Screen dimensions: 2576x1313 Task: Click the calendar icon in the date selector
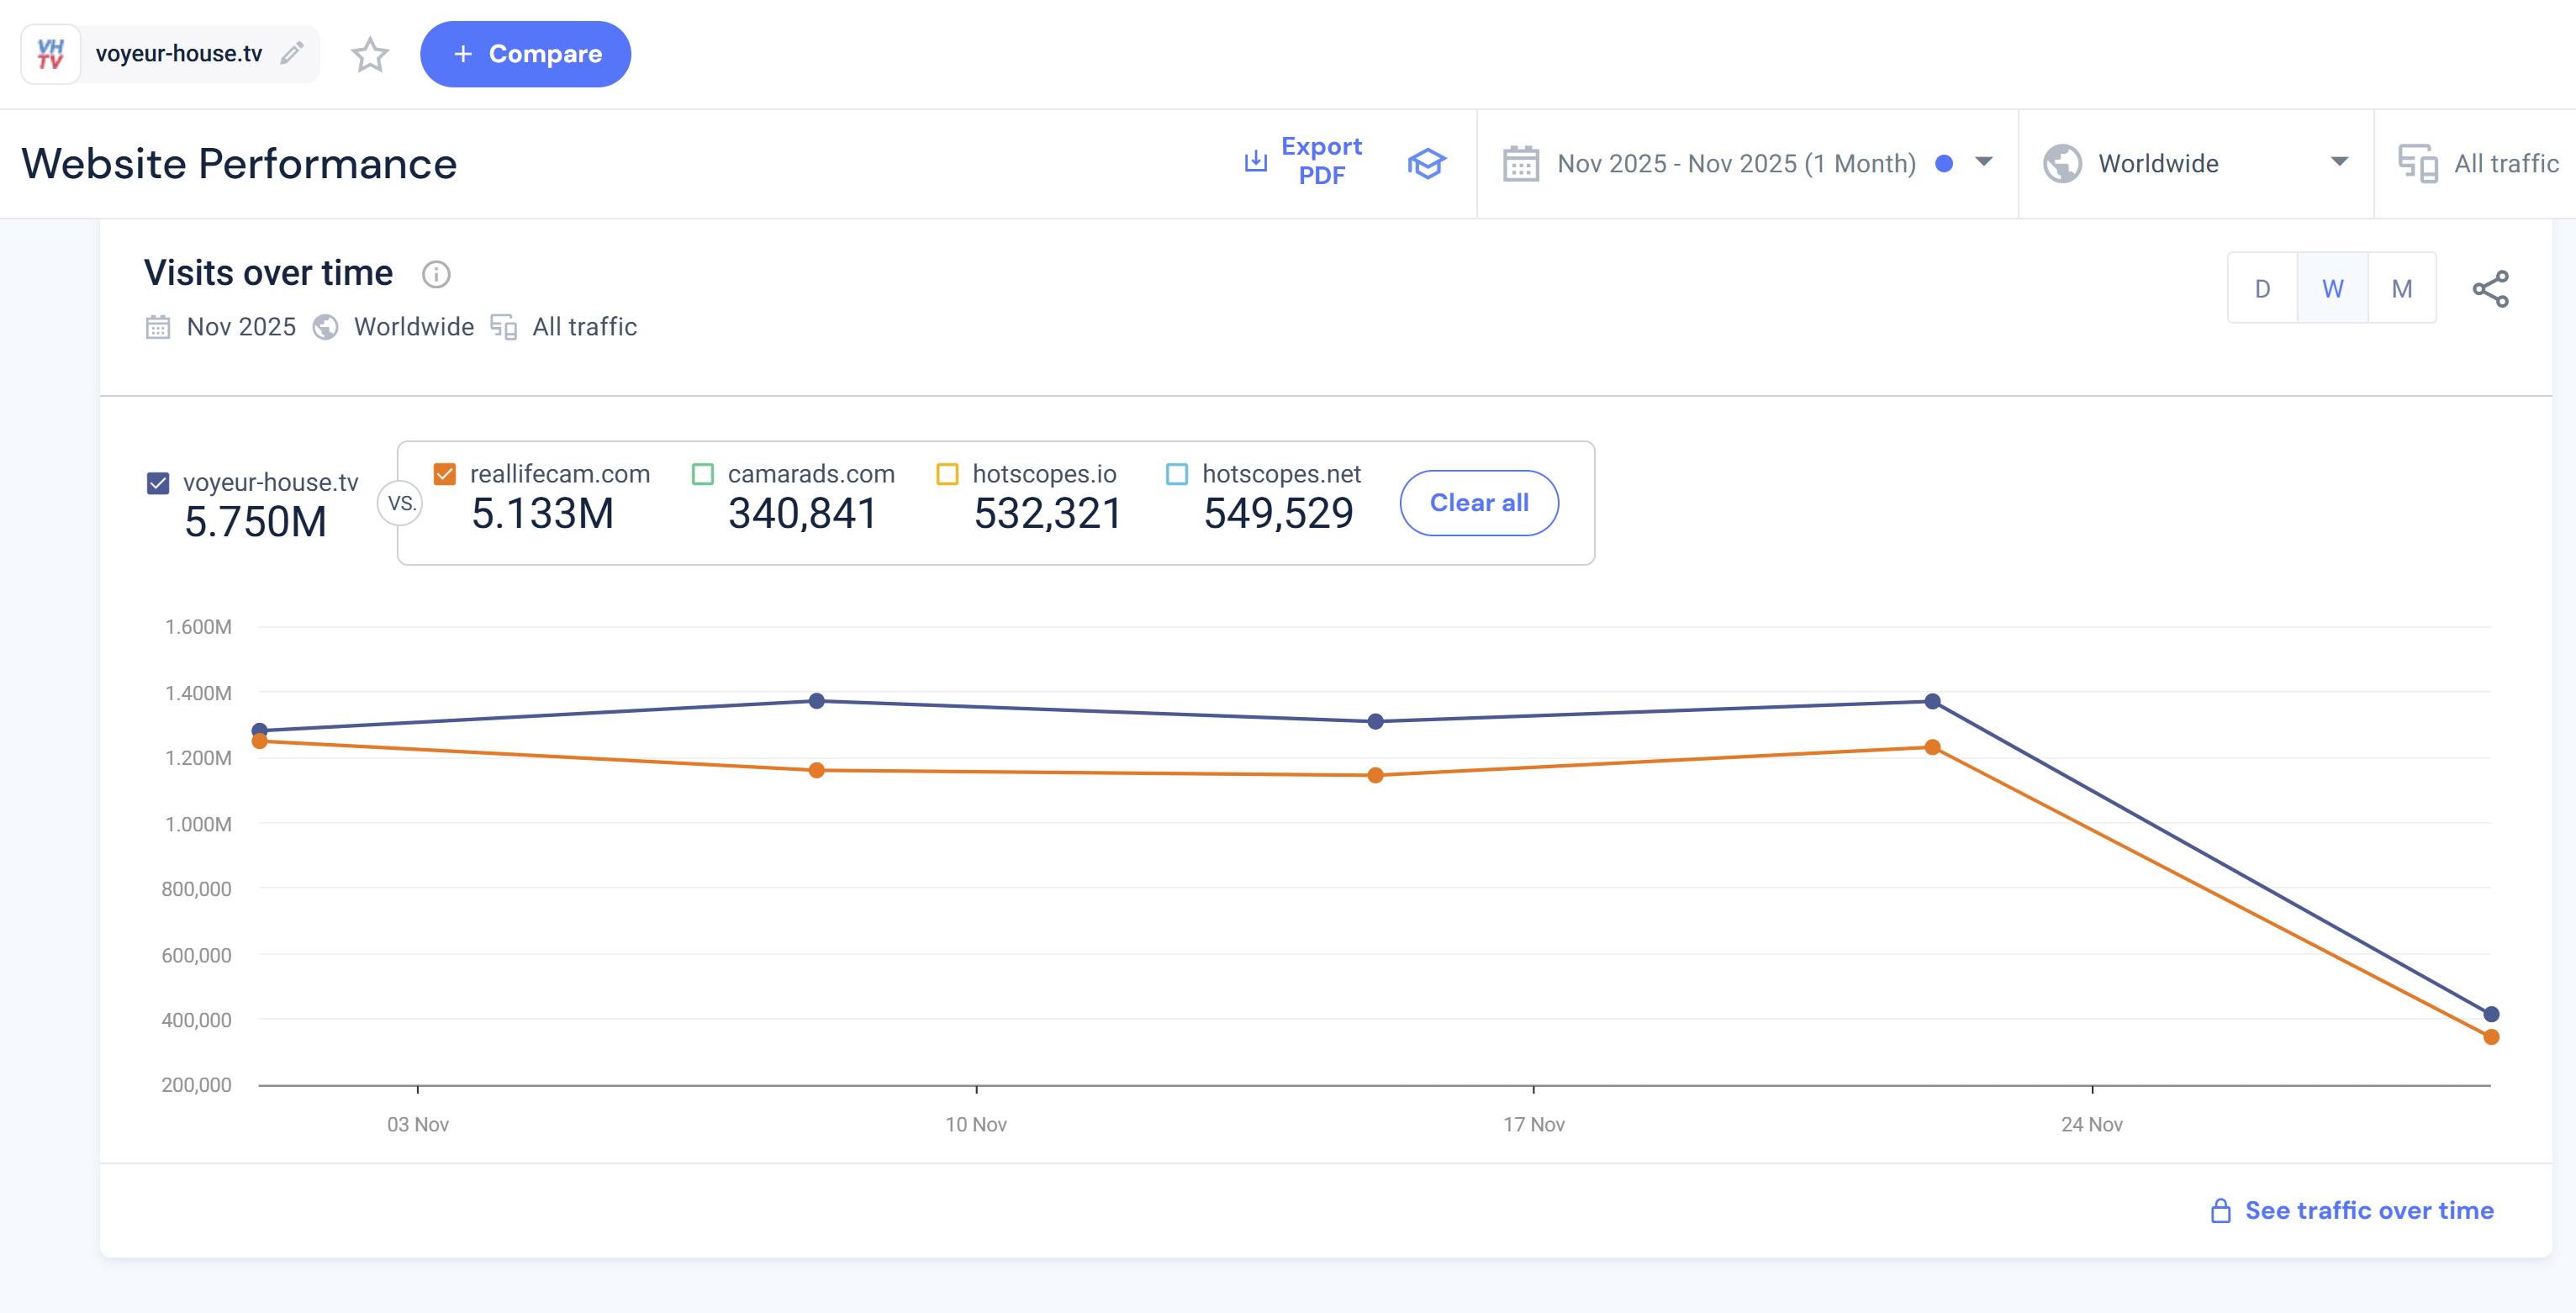(x=1520, y=163)
